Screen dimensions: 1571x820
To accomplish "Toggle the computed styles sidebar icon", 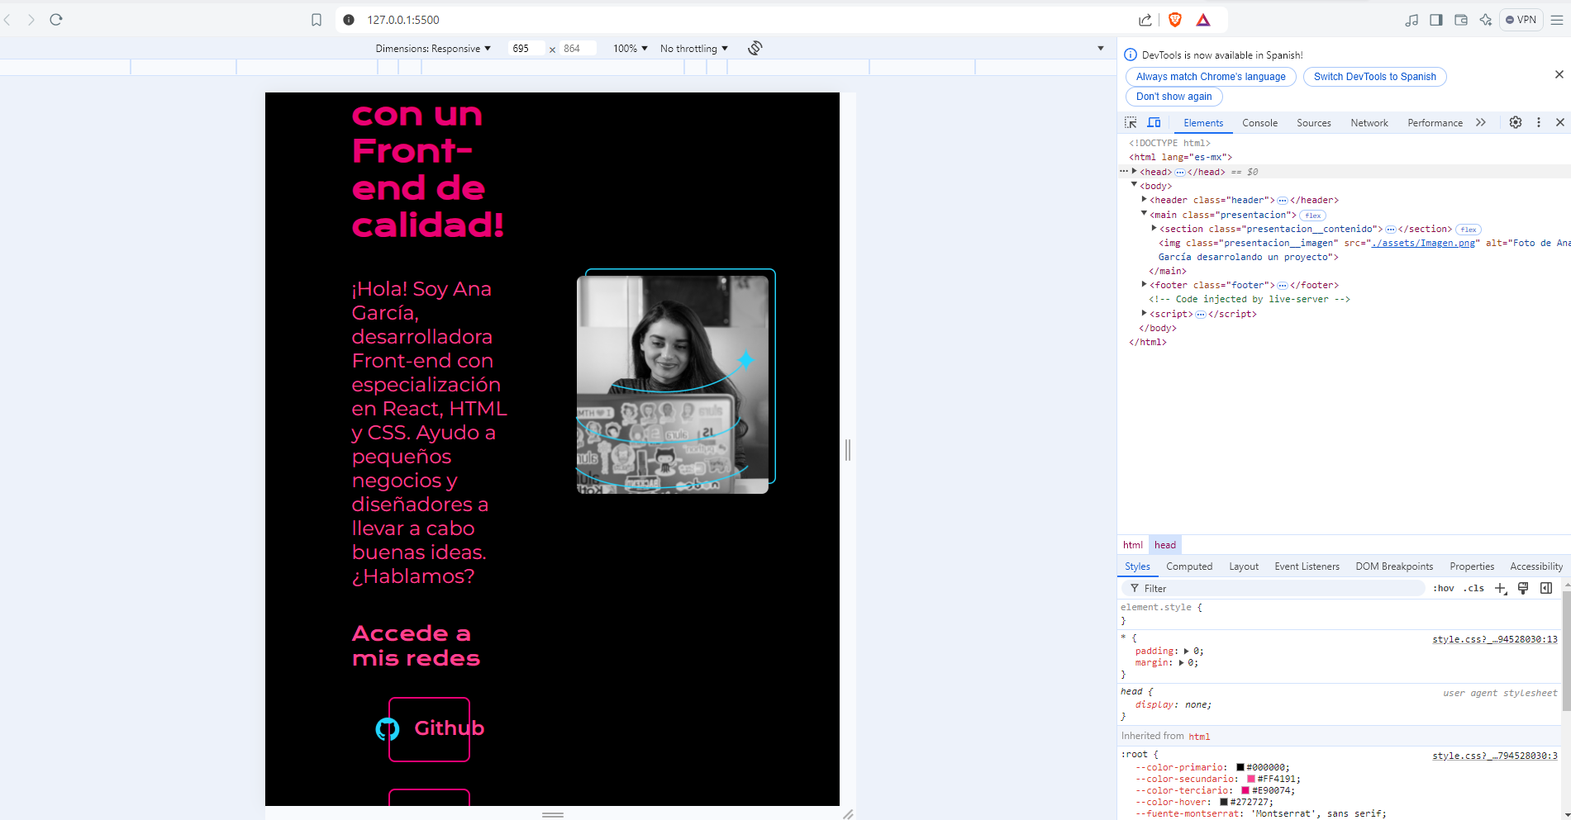I will (1546, 588).
